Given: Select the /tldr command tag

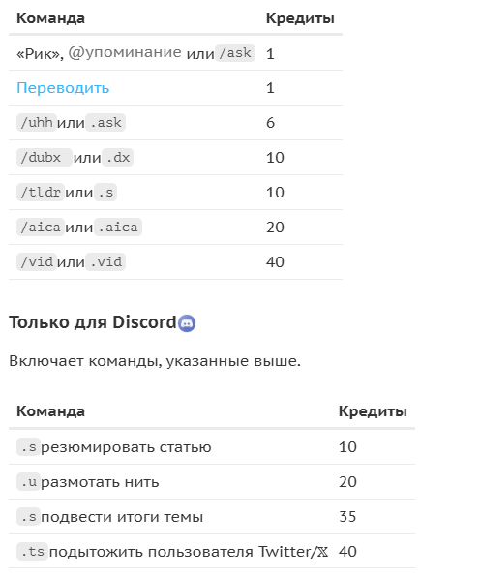Looking at the screenshot, I should coord(41,192).
